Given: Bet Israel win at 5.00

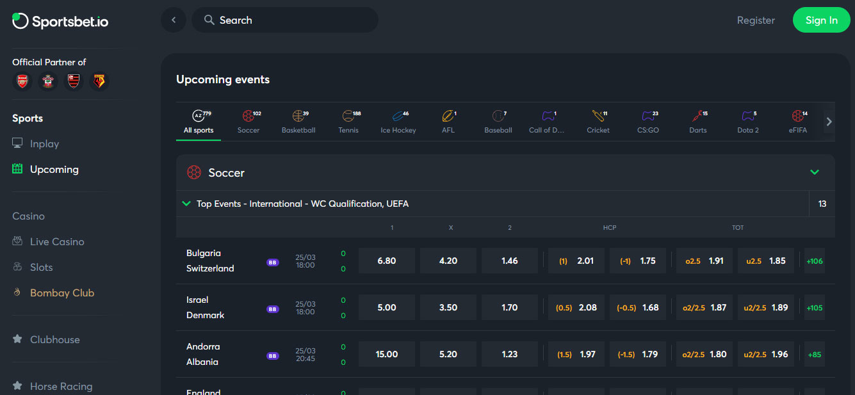Looking at the screenshot, I should pyautogui.click(x=387, y=307).
